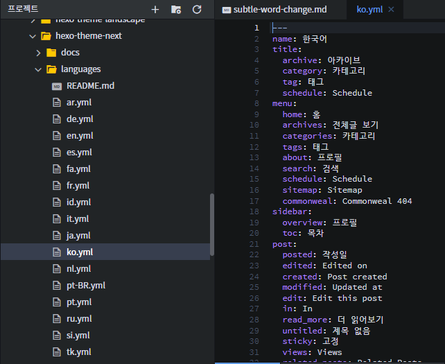Screen dimensions: 445x364
Task: Open README.md in languages folder
Action: pyautogui.click(x=90, y=86)
